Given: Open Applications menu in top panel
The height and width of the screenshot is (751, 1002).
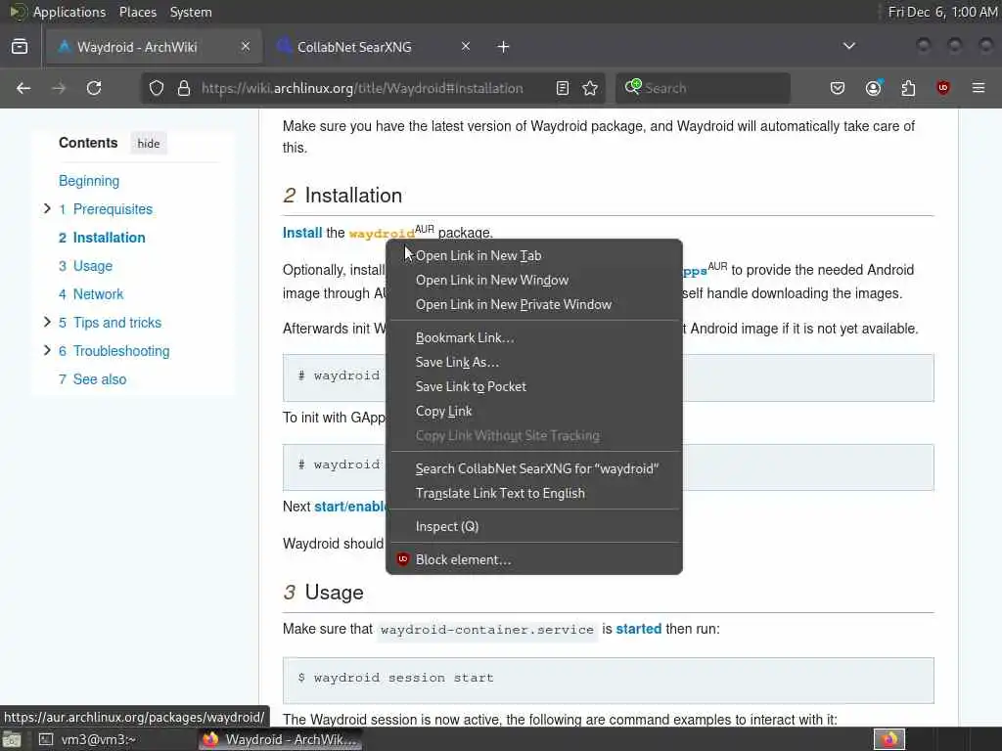Looking at the screenshot, I should coord(69,12).
